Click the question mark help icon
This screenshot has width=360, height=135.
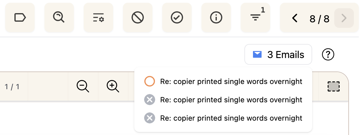point(328,55)
